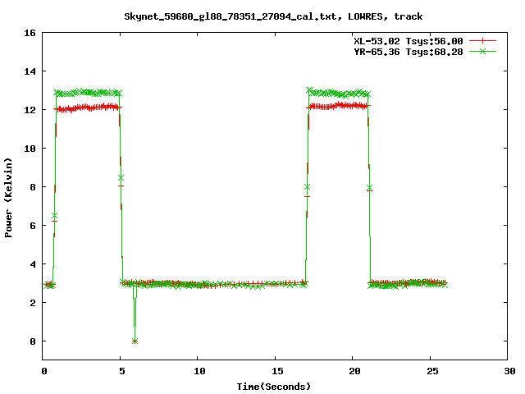This screenshot has height=394, width=525.
Task: Click the Time(Seconds) x-axis label
Action: (273, 387)
